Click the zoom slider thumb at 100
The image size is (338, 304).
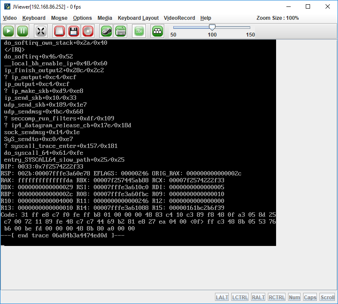click(x=212, y=28)
